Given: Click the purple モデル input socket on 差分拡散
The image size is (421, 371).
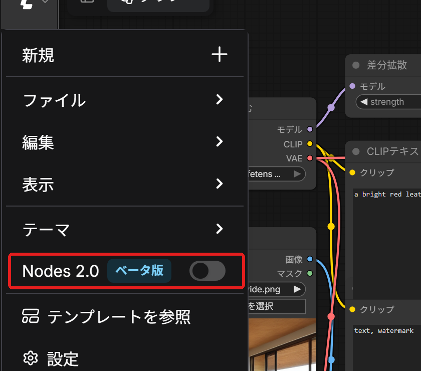Looking at the screenshot, I should point(352,86).
